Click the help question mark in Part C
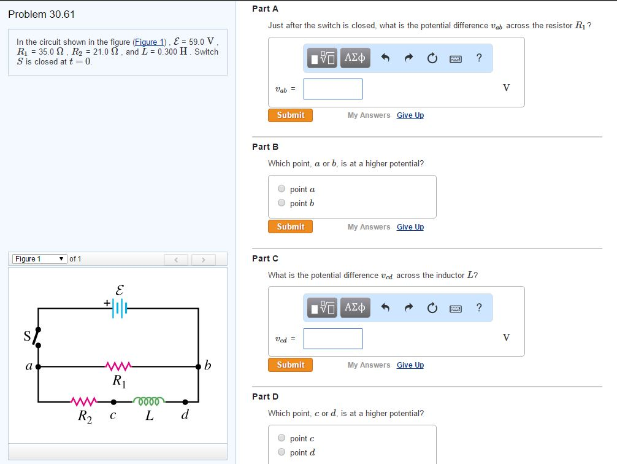Screen dimensions: 617x464 click(x=478, y=307)
